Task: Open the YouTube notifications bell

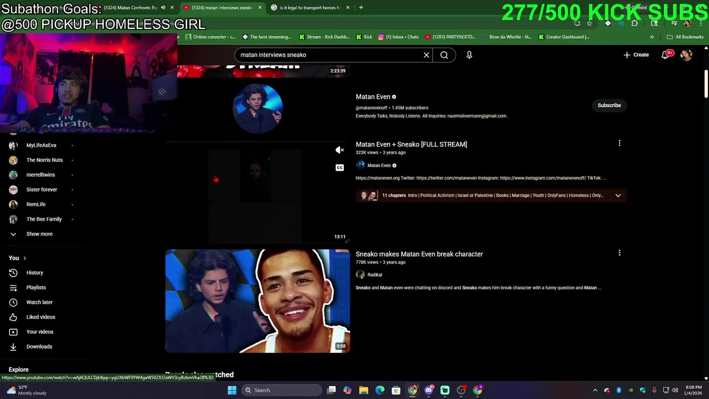Action: coord(666,55)
